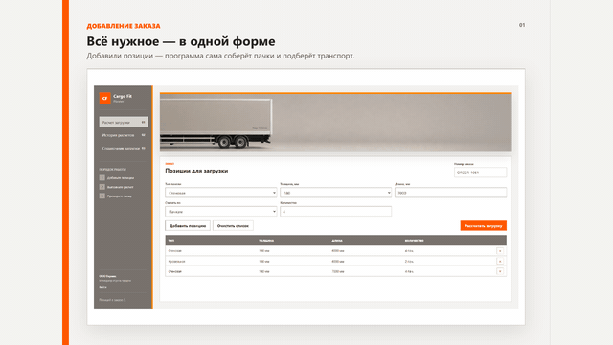Click the Очистить список button
The image size is (613, 345).
(233, 226)
